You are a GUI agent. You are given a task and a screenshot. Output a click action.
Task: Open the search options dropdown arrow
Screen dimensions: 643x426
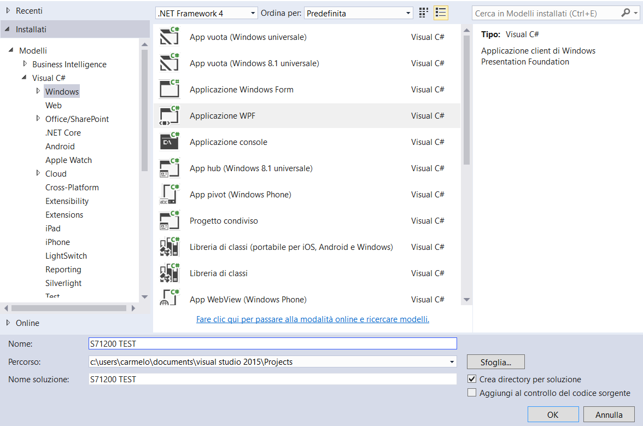point(635,13)
